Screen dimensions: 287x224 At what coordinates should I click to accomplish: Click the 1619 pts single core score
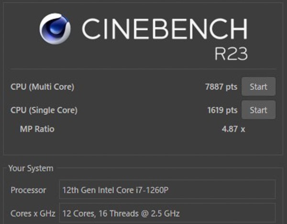222,110
